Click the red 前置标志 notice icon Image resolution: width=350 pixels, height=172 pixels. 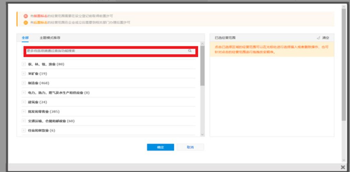coord(26,16)
